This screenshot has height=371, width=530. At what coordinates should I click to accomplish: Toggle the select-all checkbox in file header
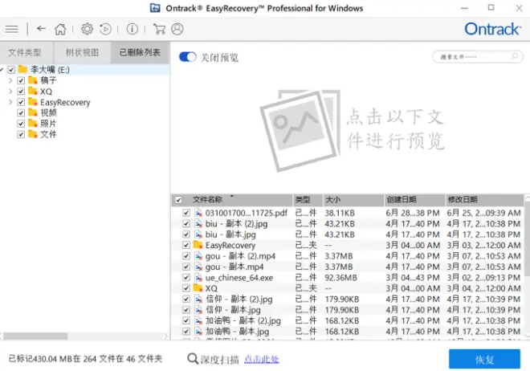tap(178, 200)
